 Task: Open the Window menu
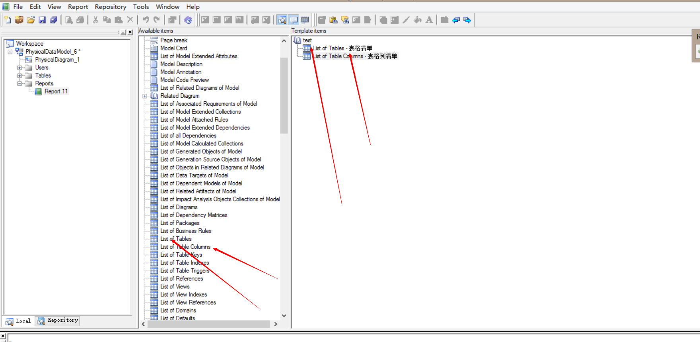coord(167,7)
